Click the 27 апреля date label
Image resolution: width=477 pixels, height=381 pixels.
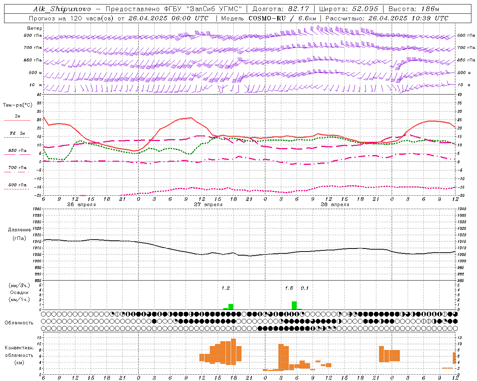(x=208, y=204)
